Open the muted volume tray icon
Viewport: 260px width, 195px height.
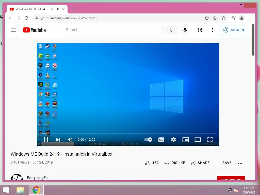(x=236, y=190)
